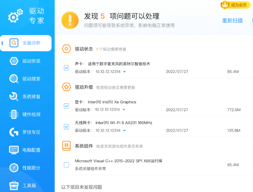Open 系统修复 wrench icon in sidebar
253x192 pixels.
14,97
